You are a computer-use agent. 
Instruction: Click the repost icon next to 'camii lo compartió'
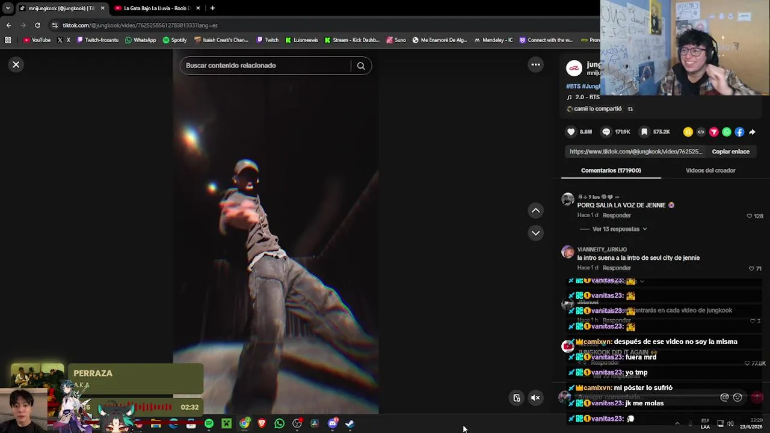coord(630,109)
